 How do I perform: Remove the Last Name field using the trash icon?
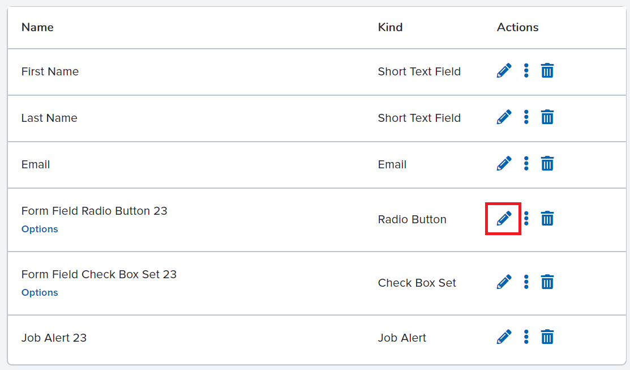(x=547, y=117)
